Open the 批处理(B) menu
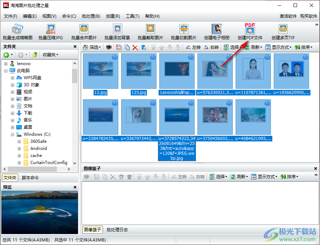This screenshot has height=245, width=320. click(91, 16)
